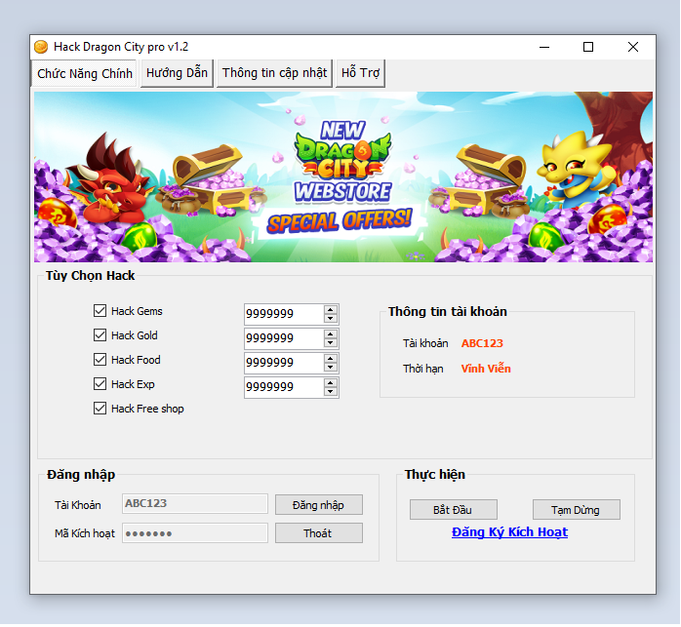681x627 pixels.
Task: Click the Thoát button
Action: click(318, 533)
